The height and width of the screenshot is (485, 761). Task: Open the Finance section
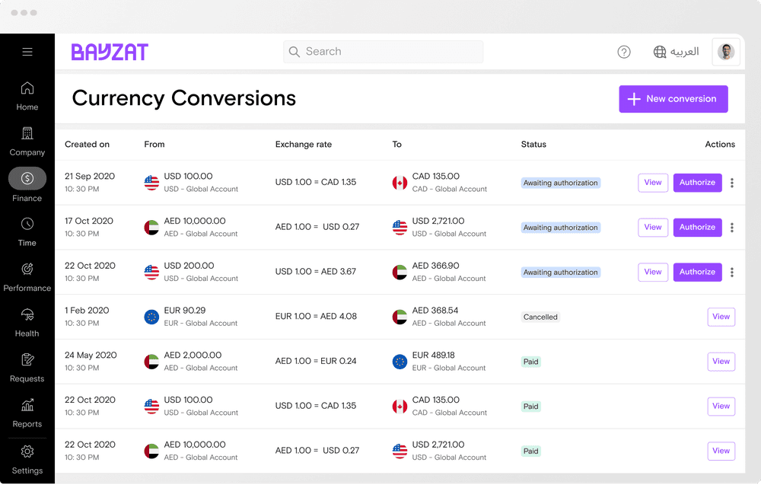27,183
